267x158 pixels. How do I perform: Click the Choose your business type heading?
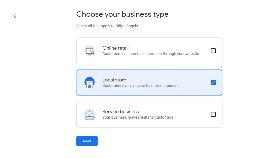(x=122, y=14)
